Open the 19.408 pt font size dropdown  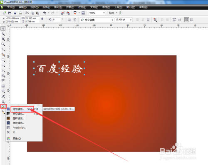click(x=131, y=20)
